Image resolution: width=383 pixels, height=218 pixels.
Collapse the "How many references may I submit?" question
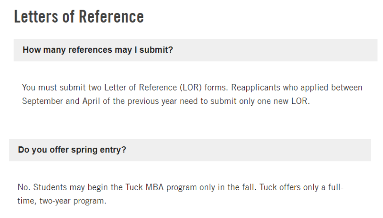pyautogui.click(x=98, y=50)
